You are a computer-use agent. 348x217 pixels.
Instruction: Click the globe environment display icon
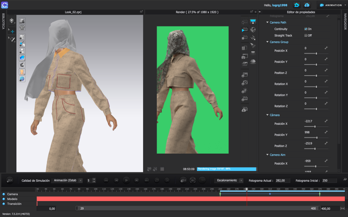pos(22,79)
